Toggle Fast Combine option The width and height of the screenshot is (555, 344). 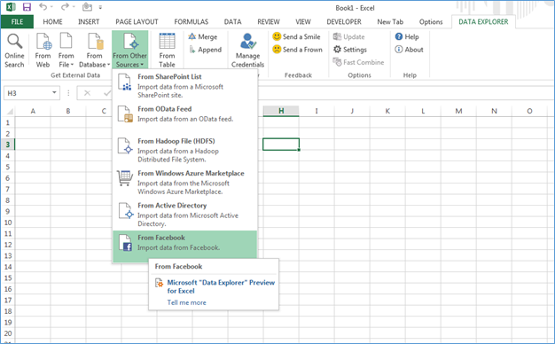coord(358,62)
